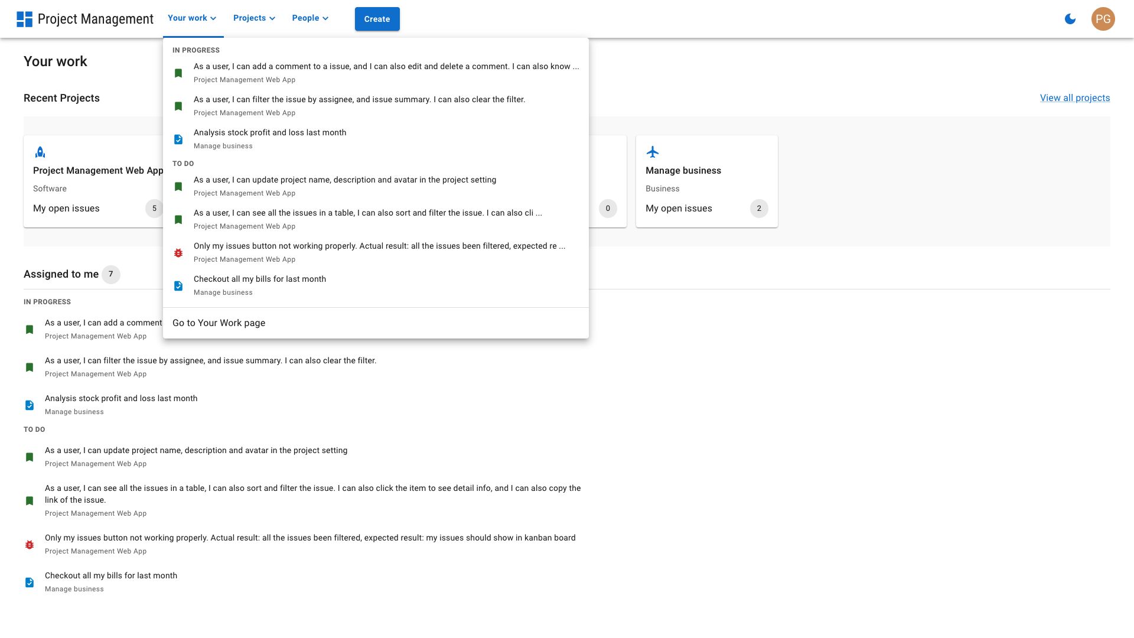The height and width of the screenshot is (638, 1134).
Task: Click bookmark icon of add comment story in Assigned list
Action: point(30,330)
